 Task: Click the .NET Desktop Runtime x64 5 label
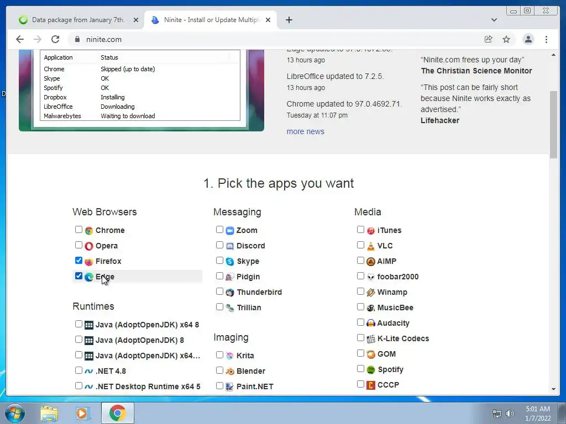[x=148, y=386]
